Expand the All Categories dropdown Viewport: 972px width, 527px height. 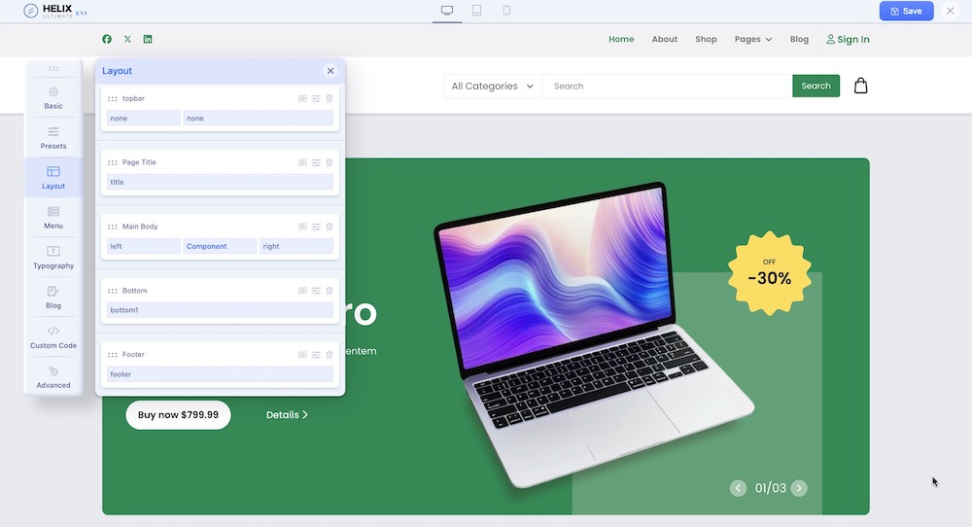(x=493, y=87)
